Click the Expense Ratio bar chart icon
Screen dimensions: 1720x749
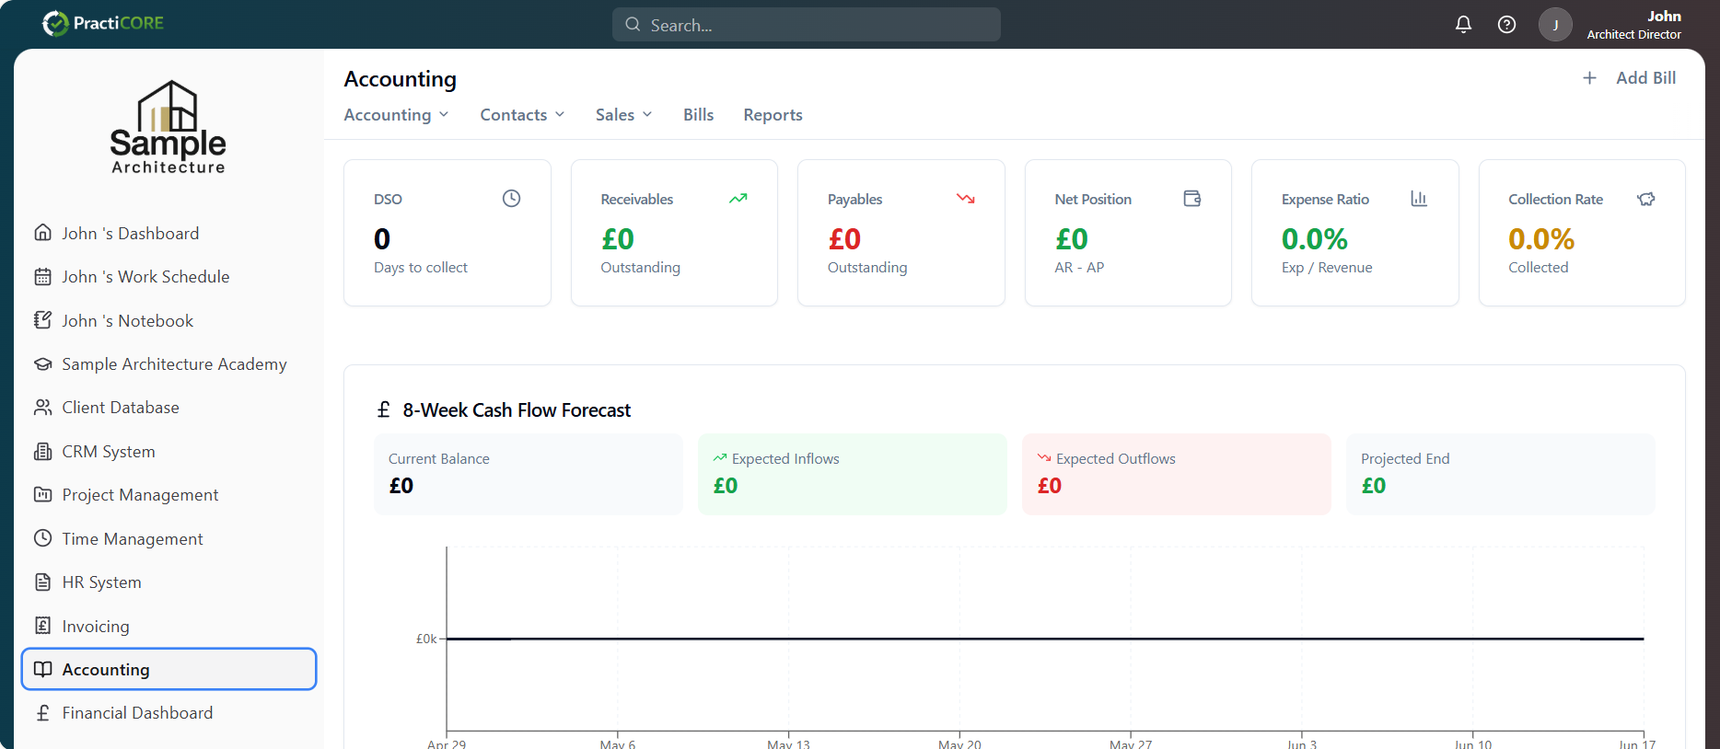click(1419, 199)
